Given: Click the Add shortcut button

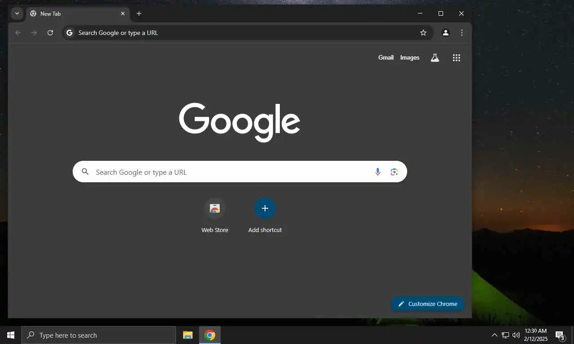Looking at the screenshot, I should coord(265,216).
